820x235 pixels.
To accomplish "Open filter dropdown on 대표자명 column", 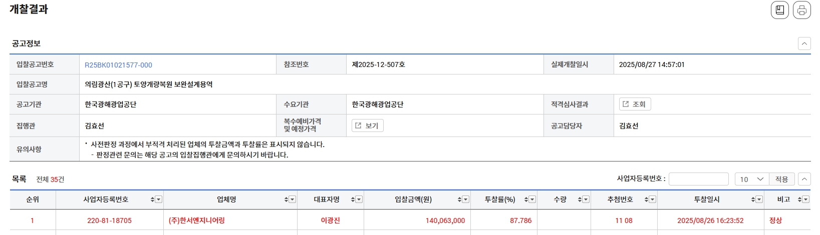I will pyautogui.click(x=359, y=199).
